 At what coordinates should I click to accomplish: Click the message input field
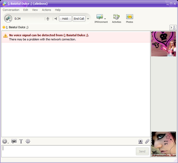[69, 151]
